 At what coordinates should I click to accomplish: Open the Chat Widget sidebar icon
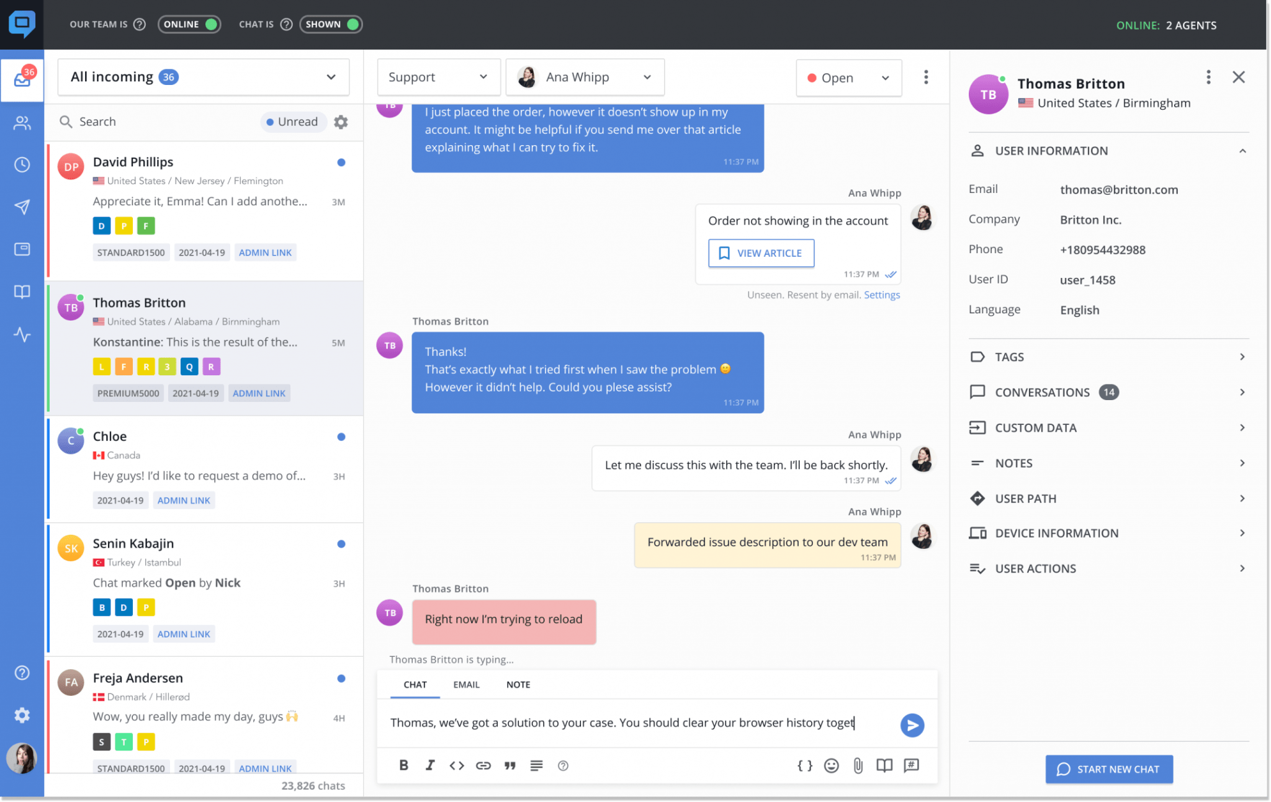[x=22, y=249]
